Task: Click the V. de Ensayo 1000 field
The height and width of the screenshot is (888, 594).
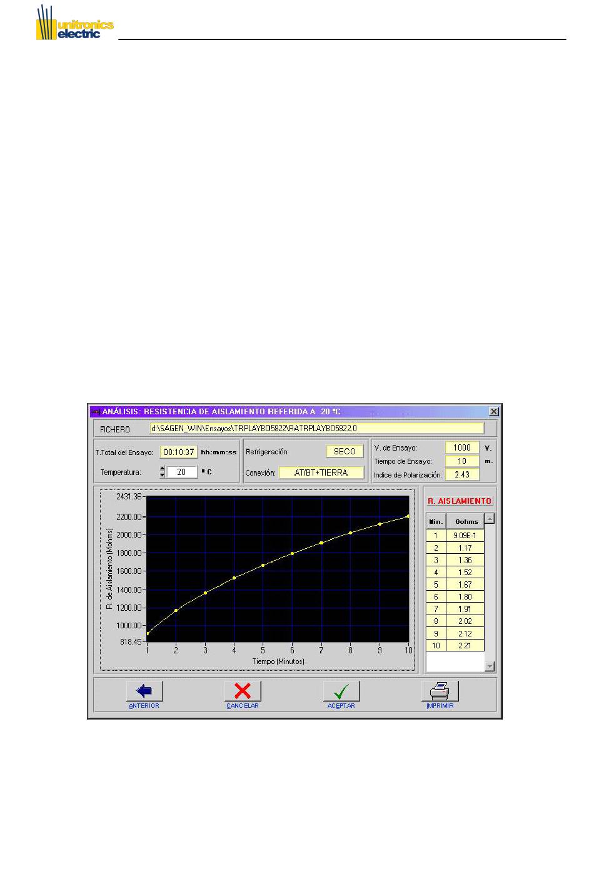Action: click(x=462, y=447)
